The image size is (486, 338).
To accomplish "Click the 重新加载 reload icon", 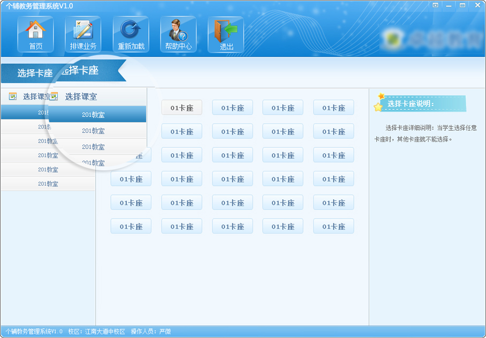I will click(x=131, y=34).
